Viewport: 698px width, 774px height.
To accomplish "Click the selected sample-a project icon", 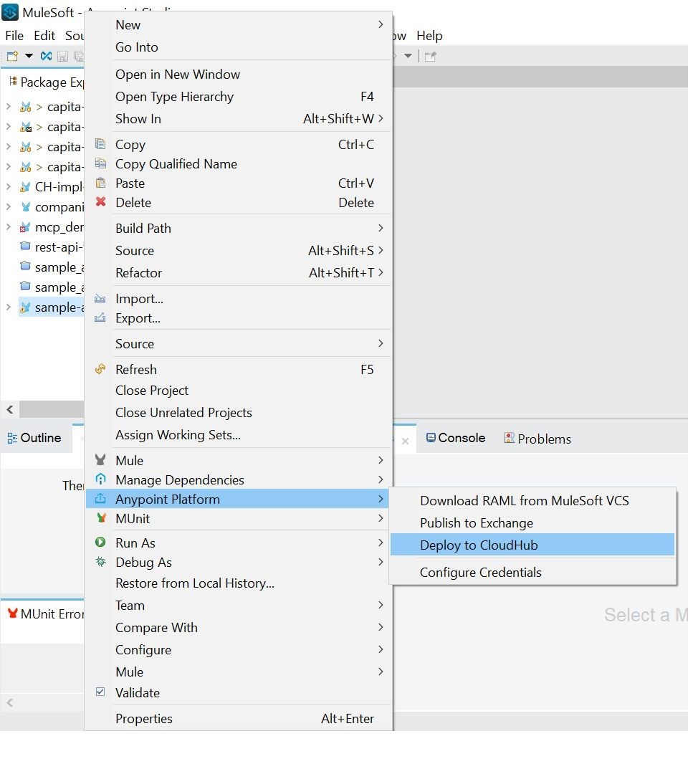I will 25,307.
